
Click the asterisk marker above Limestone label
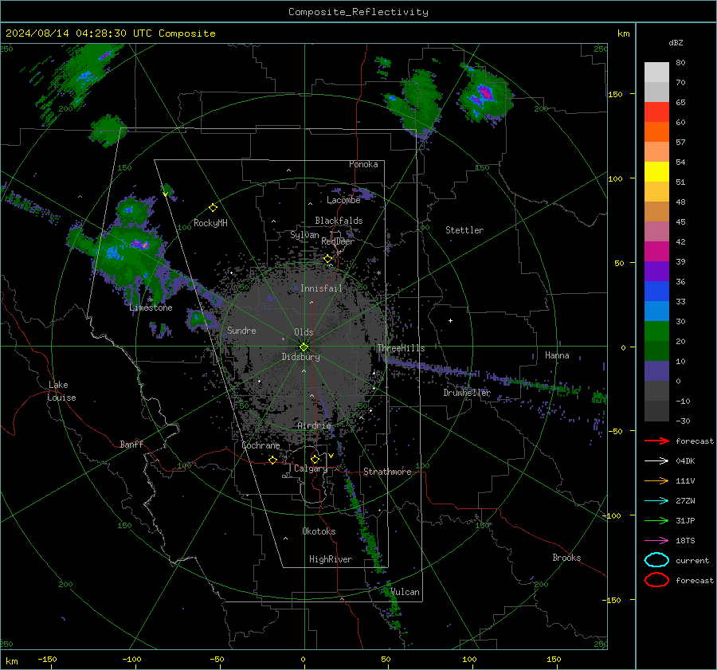[150, 300]
